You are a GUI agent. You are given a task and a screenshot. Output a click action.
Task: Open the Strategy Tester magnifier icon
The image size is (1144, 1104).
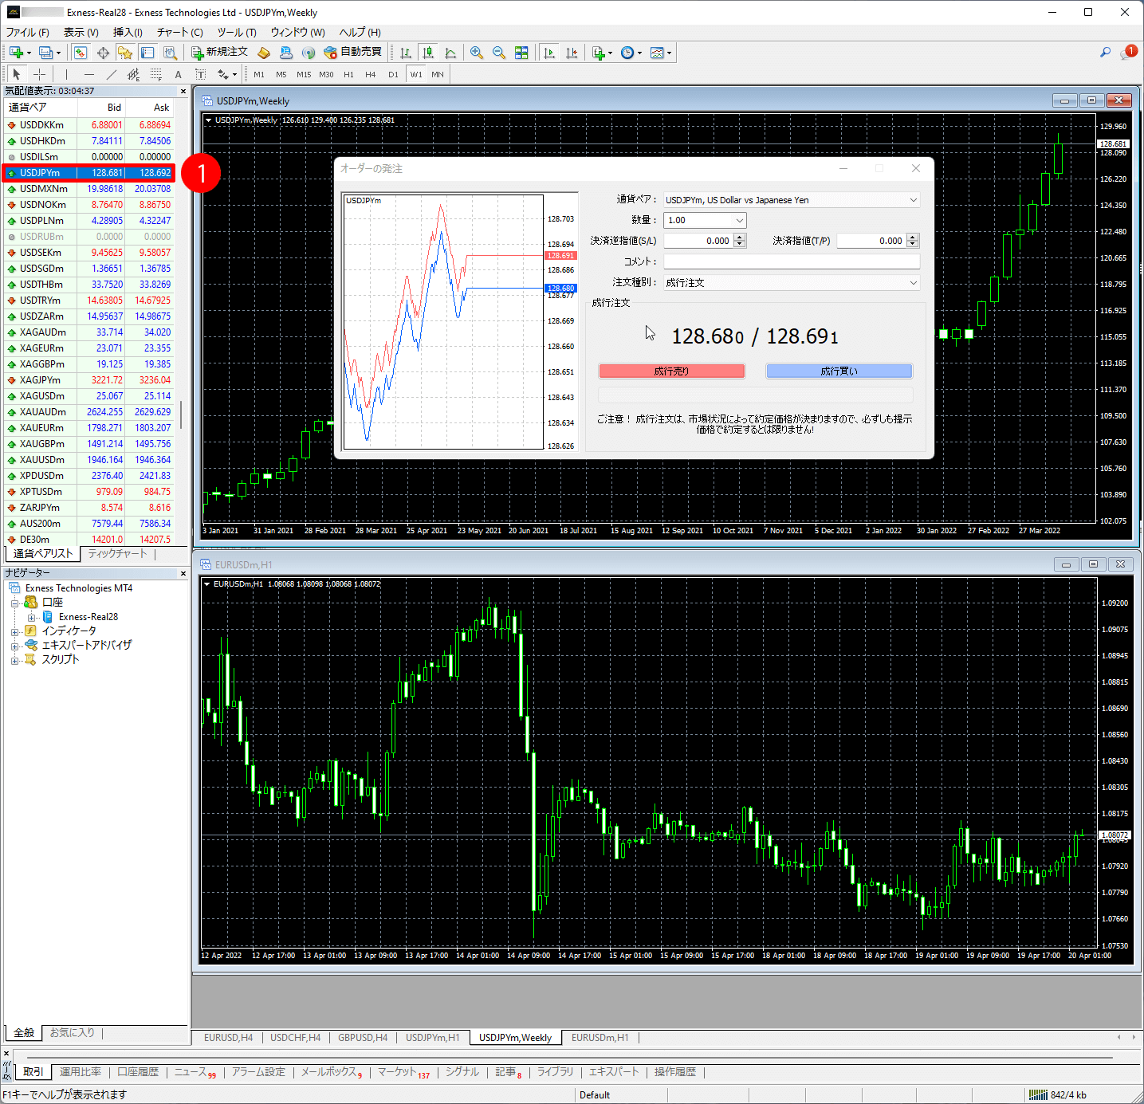pyautogui.click(x=170, y=53)
